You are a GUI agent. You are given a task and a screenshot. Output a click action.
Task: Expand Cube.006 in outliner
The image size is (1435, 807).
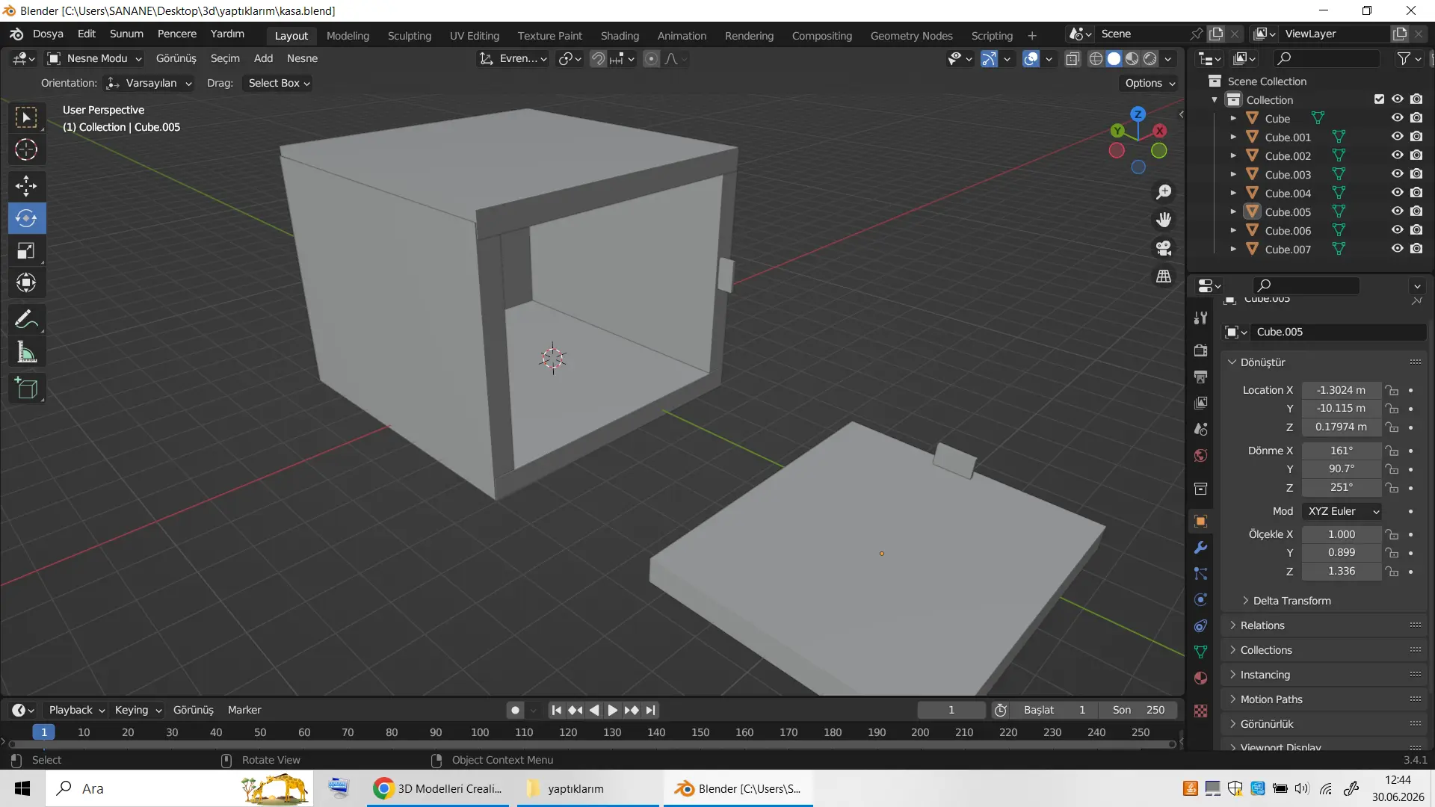(x=1233, y=230)
